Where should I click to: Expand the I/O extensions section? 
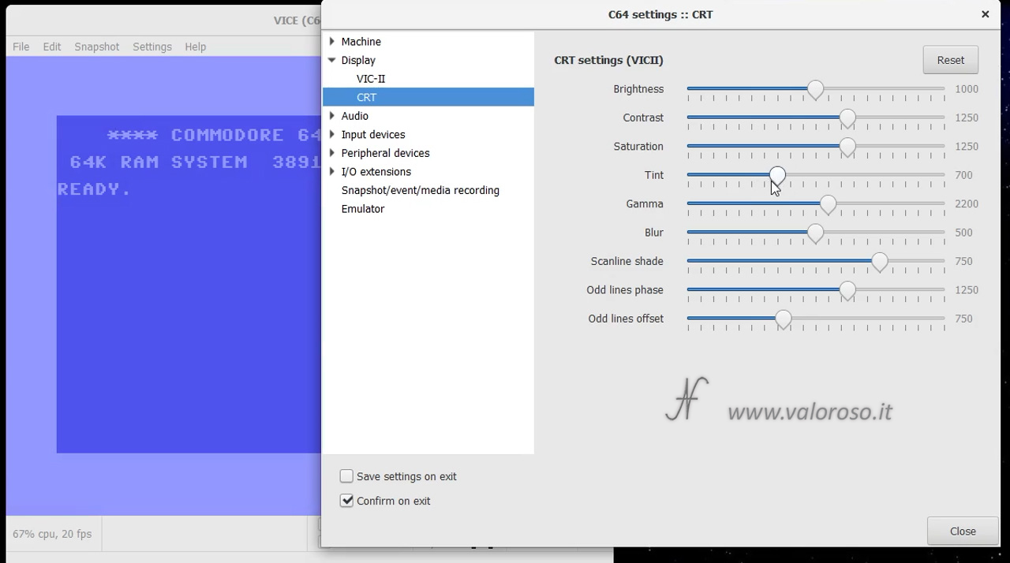(332, 172)
